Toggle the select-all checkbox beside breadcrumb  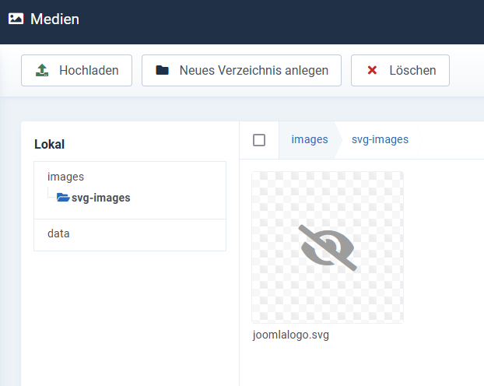(x=259, y=140)
